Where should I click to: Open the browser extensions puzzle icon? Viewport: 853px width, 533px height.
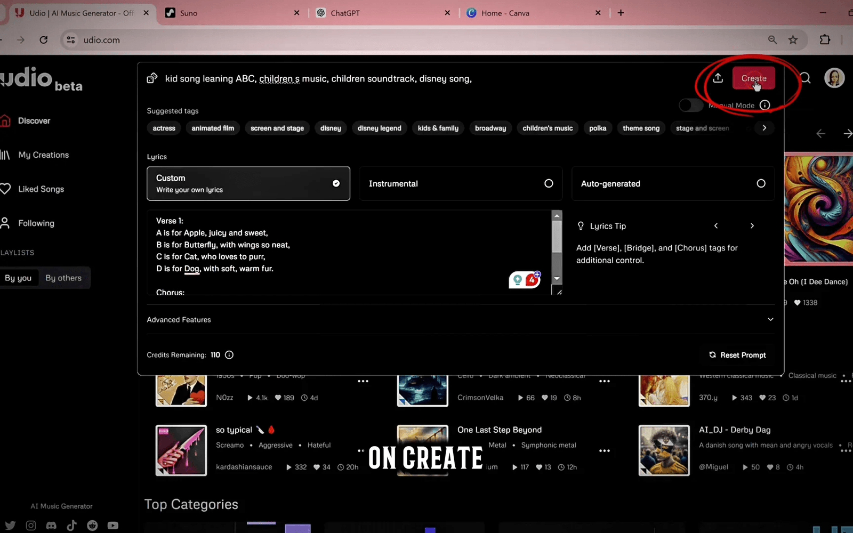coord(825,40)
